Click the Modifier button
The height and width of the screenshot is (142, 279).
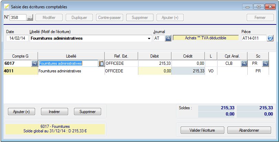[x=49, y=18]
